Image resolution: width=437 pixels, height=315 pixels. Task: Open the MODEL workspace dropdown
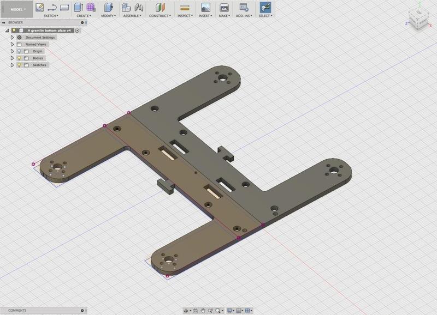pos(17,9)
